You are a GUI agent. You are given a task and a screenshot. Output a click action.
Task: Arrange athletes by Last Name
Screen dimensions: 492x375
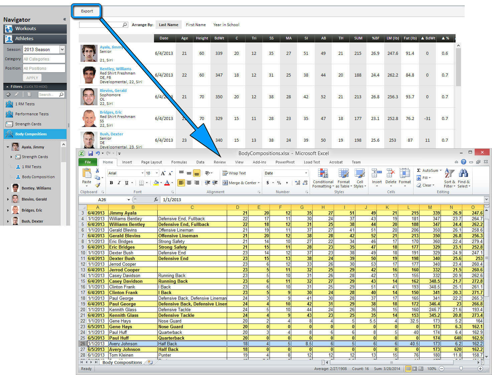tap(169, 25)
